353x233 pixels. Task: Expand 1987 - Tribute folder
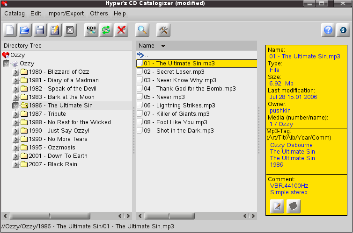click(x=16, y=114)
